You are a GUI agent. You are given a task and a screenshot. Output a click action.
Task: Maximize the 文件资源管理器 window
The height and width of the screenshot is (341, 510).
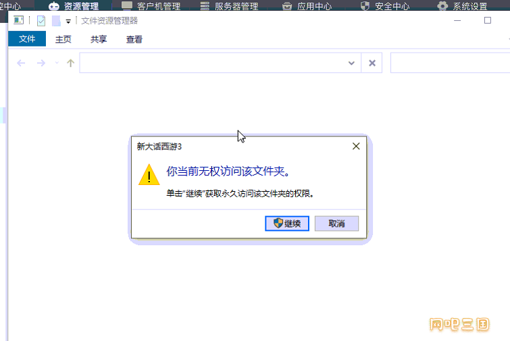pos(488,20)
